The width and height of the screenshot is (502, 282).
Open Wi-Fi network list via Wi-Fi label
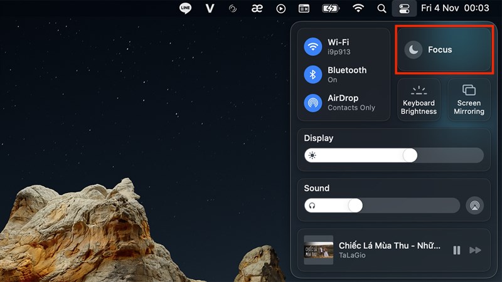[x=338, y=42]
